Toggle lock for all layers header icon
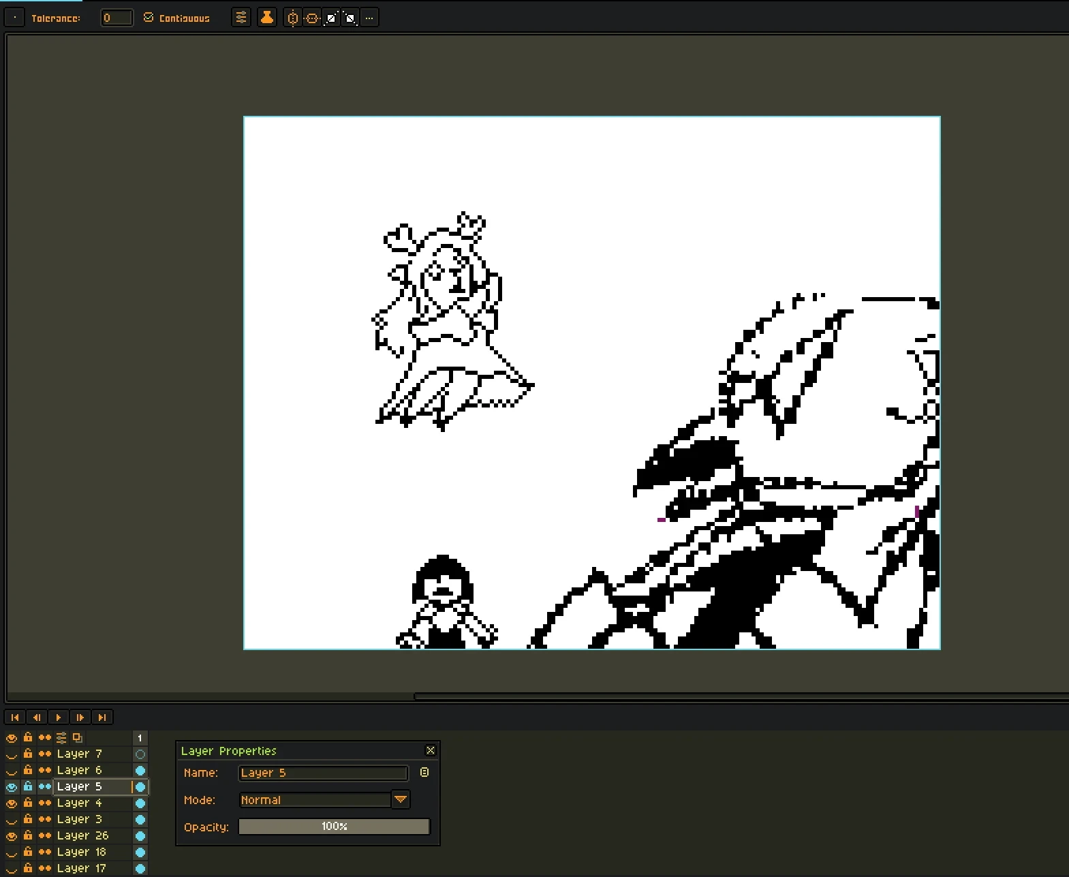Image resolution: width=1069 pixels, height=877 pixels. [x=28, y=737]
